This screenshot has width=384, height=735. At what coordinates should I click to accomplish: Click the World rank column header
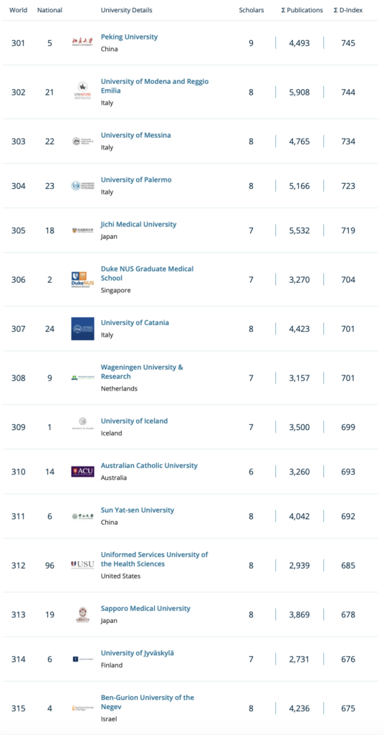[18, 10]
